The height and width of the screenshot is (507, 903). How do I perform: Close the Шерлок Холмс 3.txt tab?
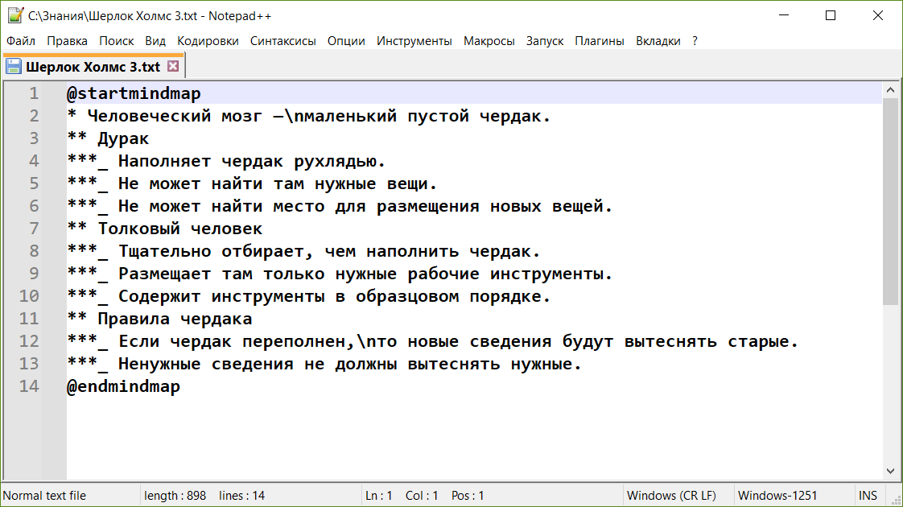tap(173, 66)
